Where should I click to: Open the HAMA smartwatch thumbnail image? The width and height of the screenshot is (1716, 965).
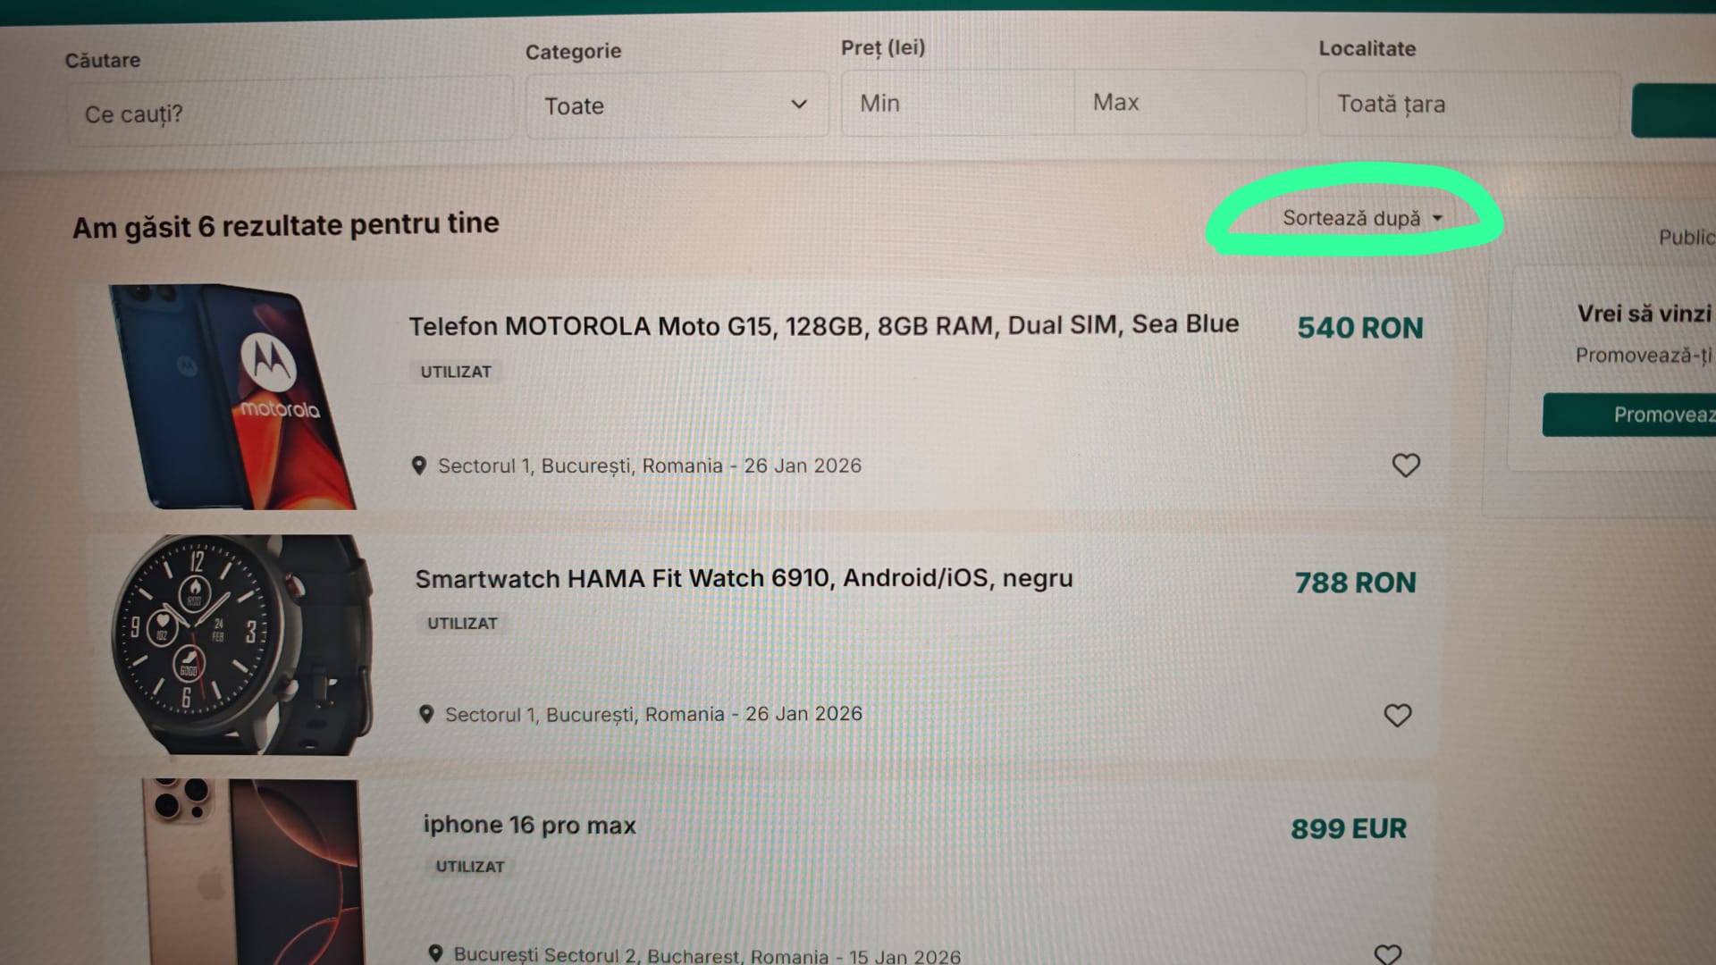241,644
